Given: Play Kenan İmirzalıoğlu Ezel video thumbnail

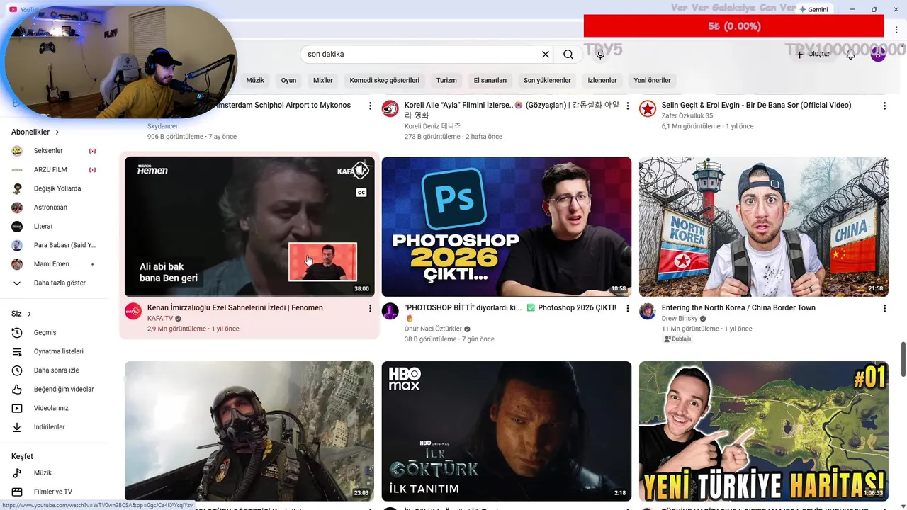Looking at the screenshot, I should [x=249, y=227].
